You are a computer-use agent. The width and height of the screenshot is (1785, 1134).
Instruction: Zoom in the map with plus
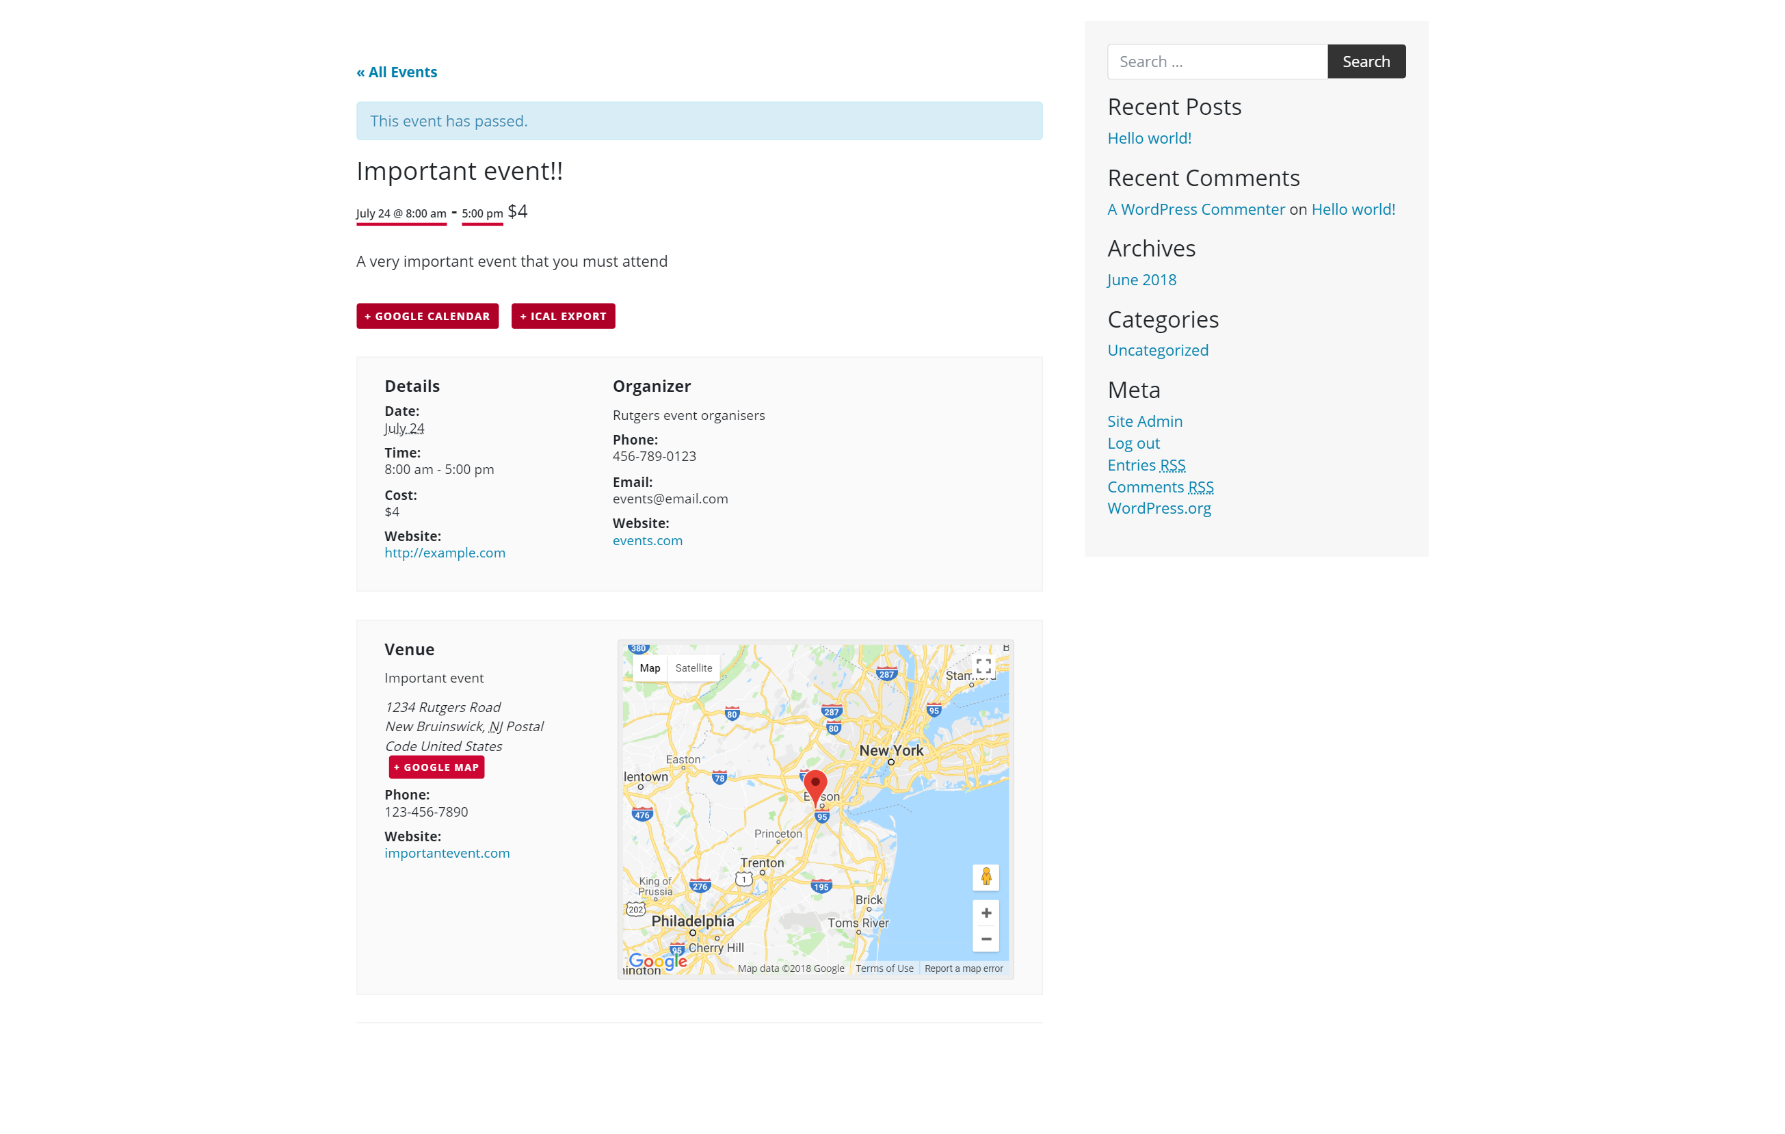tap(985, 913)
